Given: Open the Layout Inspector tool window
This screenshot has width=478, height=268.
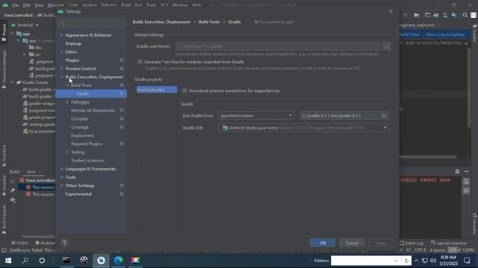Looking at the screenshot, I should click(x=449, y=243).
